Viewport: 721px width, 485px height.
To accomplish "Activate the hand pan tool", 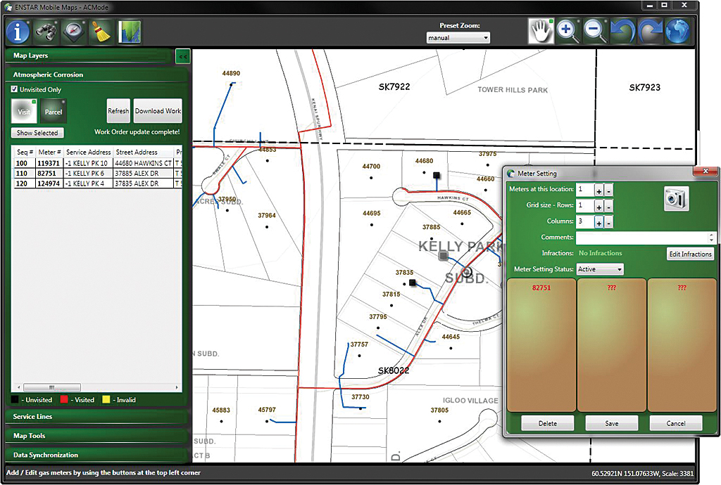I will 541,32.
